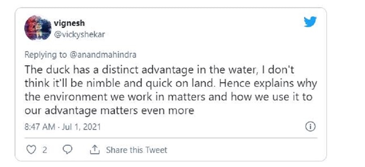Click the reply speech bubble icon
This screenshot has width=365, height=167.
coord(68,150)
